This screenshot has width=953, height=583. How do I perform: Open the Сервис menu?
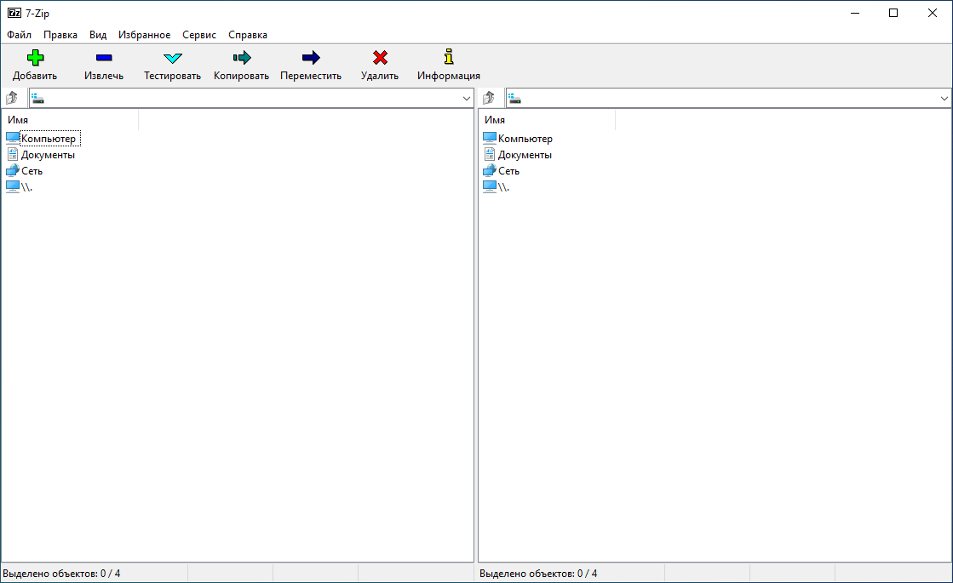(198, 35)
